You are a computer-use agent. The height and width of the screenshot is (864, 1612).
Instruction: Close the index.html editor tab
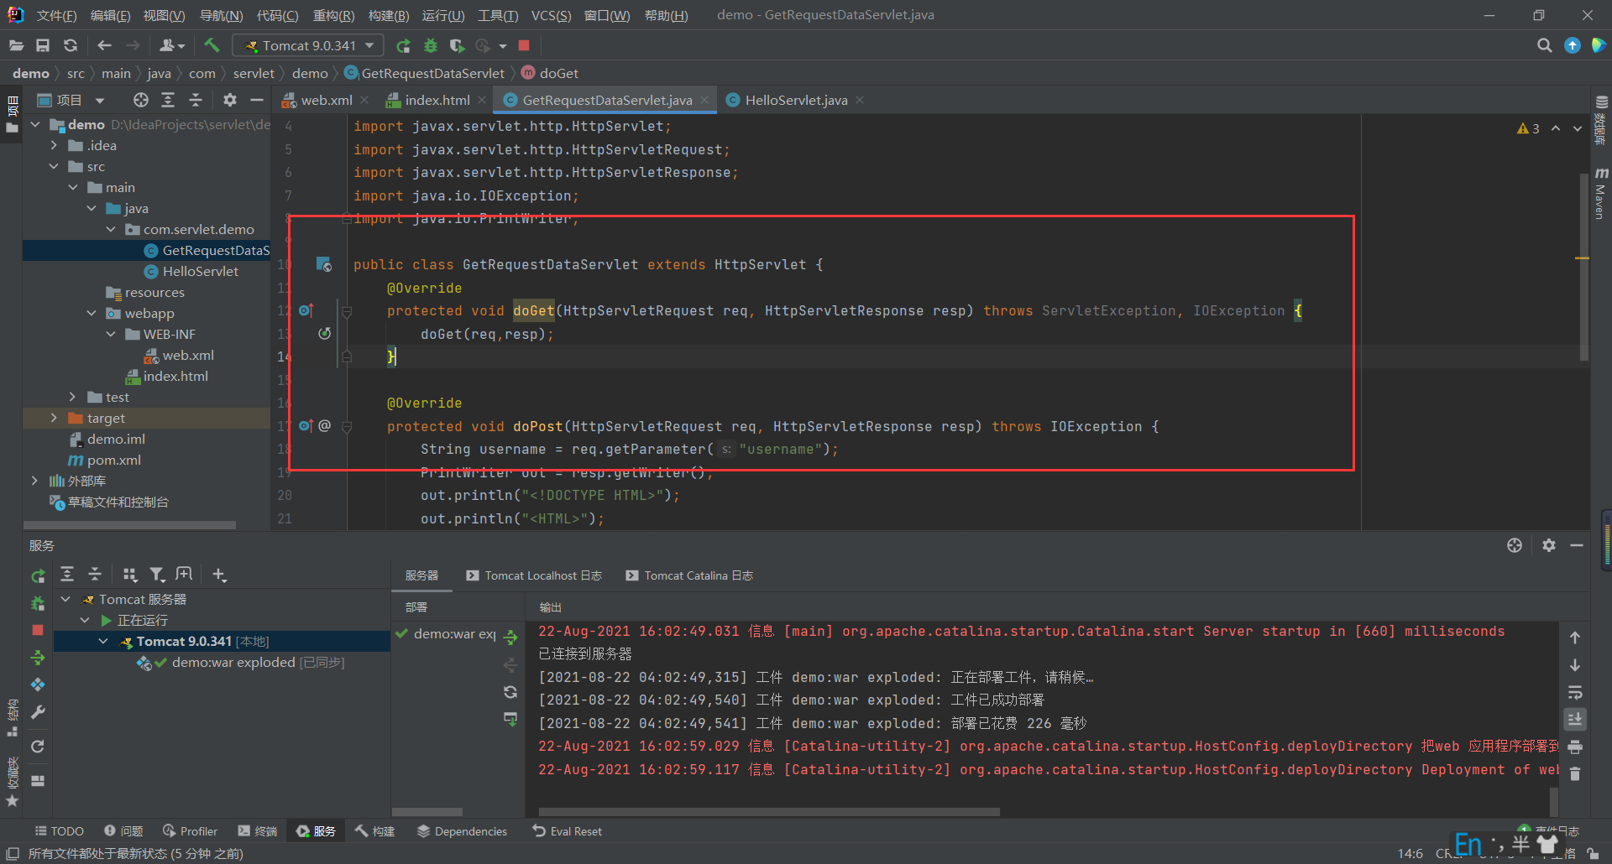tap(482, 100)
